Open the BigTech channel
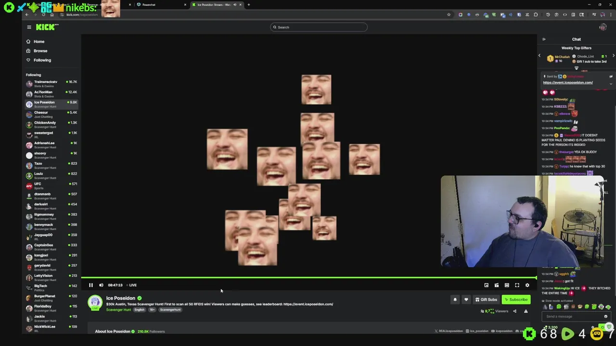 click(51, 288)
